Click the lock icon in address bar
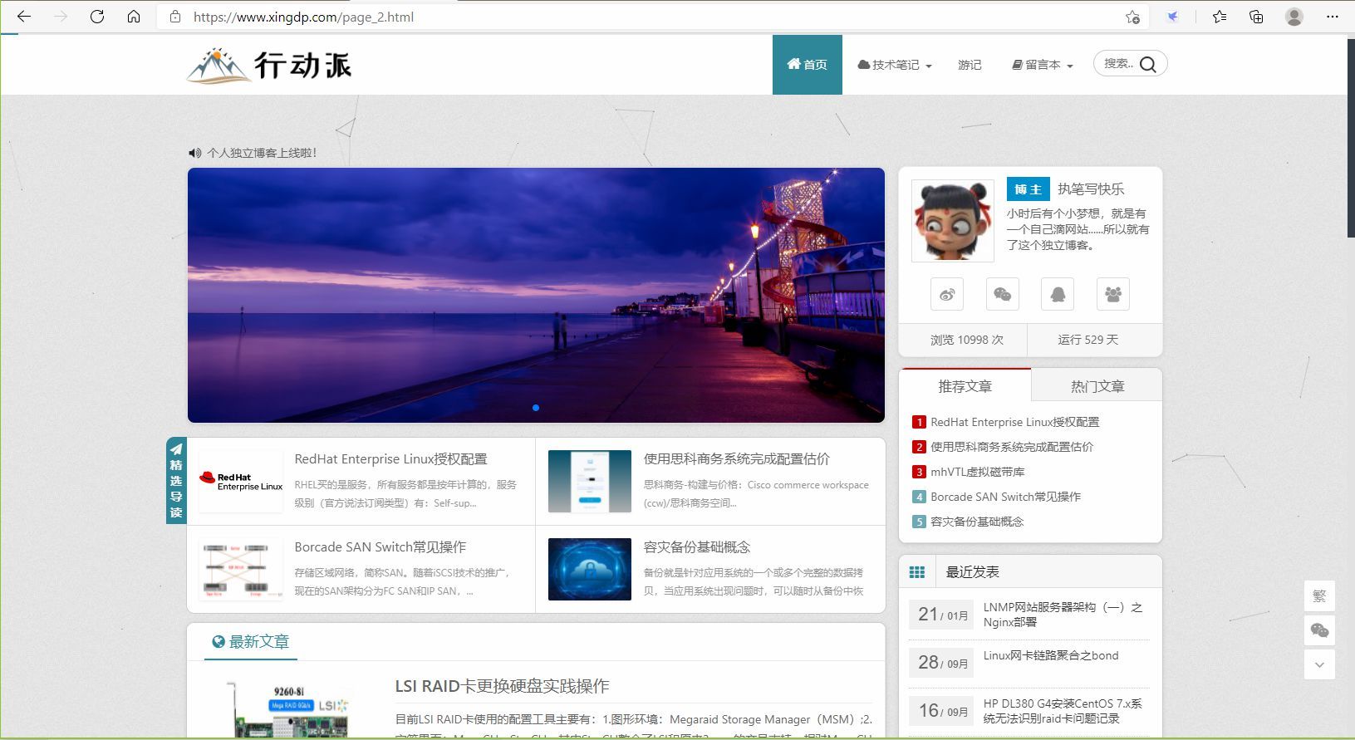The width and height of the screenshot is (1355, 740). click(175, 17)
